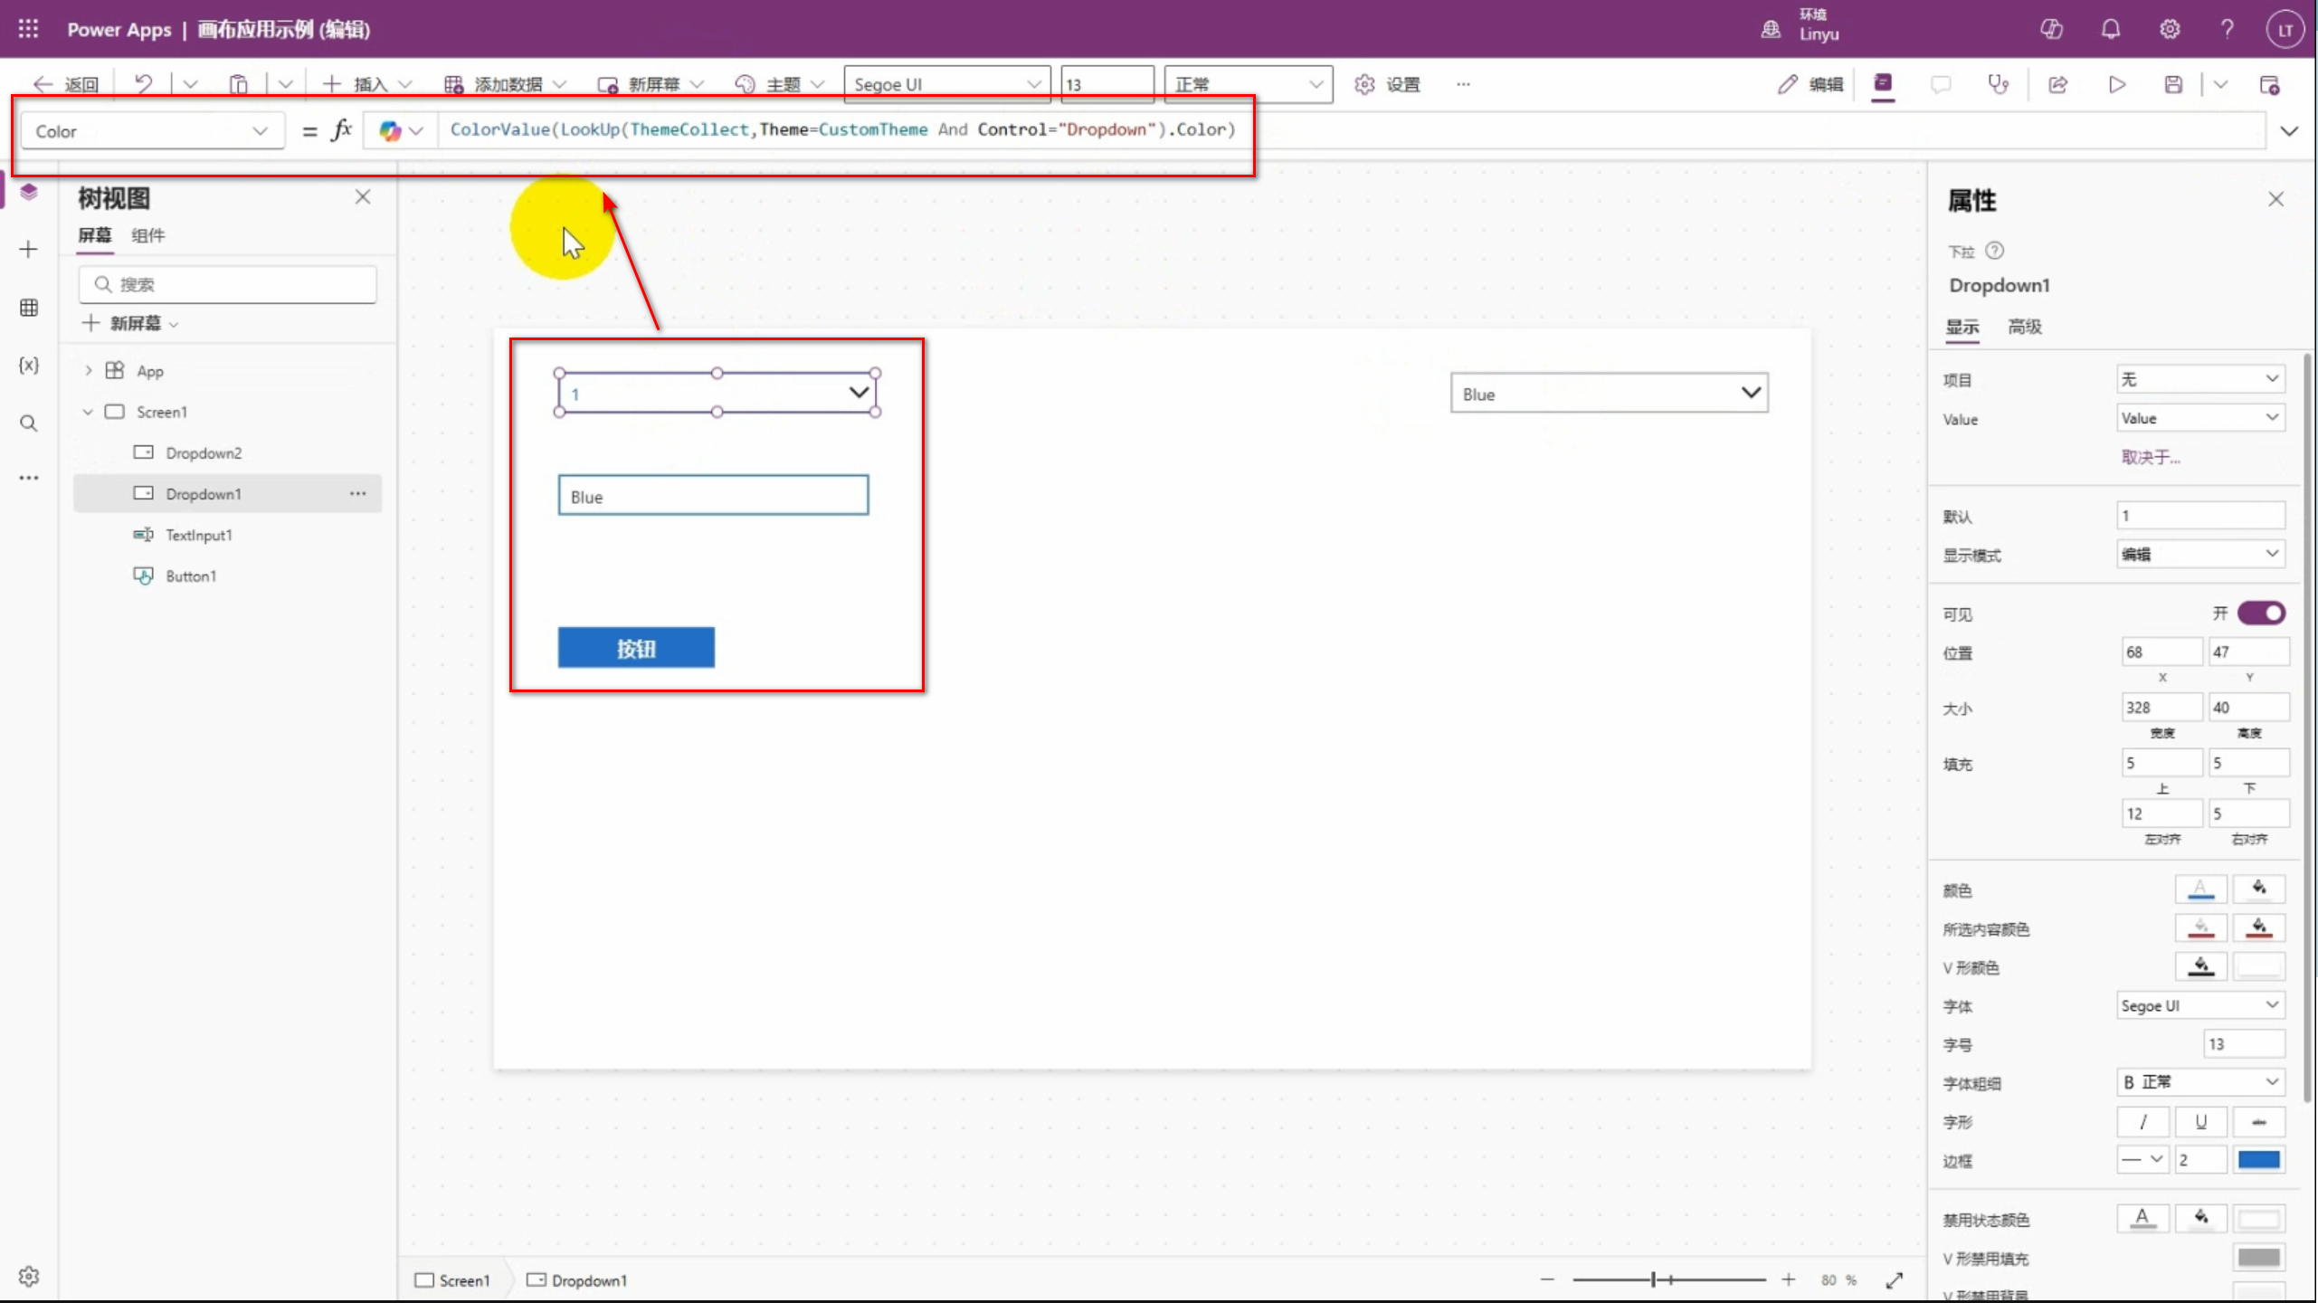Click the notifications bell icon
This screenshot has height=1303, width=2318.
[2111, 29]
